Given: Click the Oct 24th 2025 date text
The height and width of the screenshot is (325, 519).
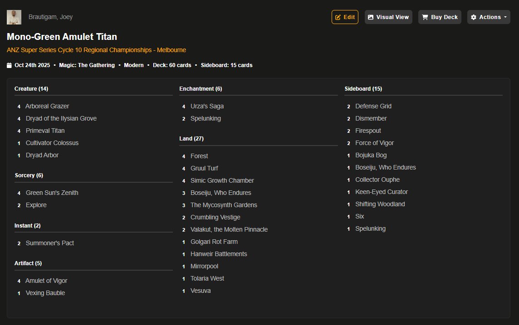Looking at the screenshot, I should [32, 65].
